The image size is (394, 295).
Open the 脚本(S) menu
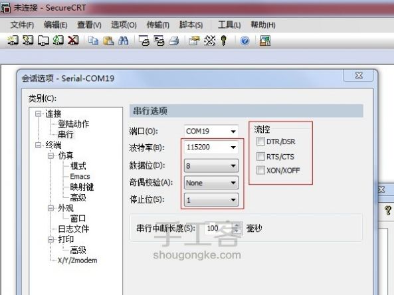(191, 25)
